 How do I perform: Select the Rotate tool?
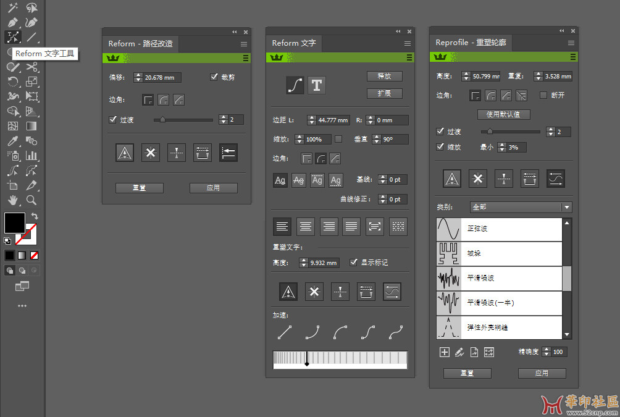pyautogui.click(x=12, y=82)
